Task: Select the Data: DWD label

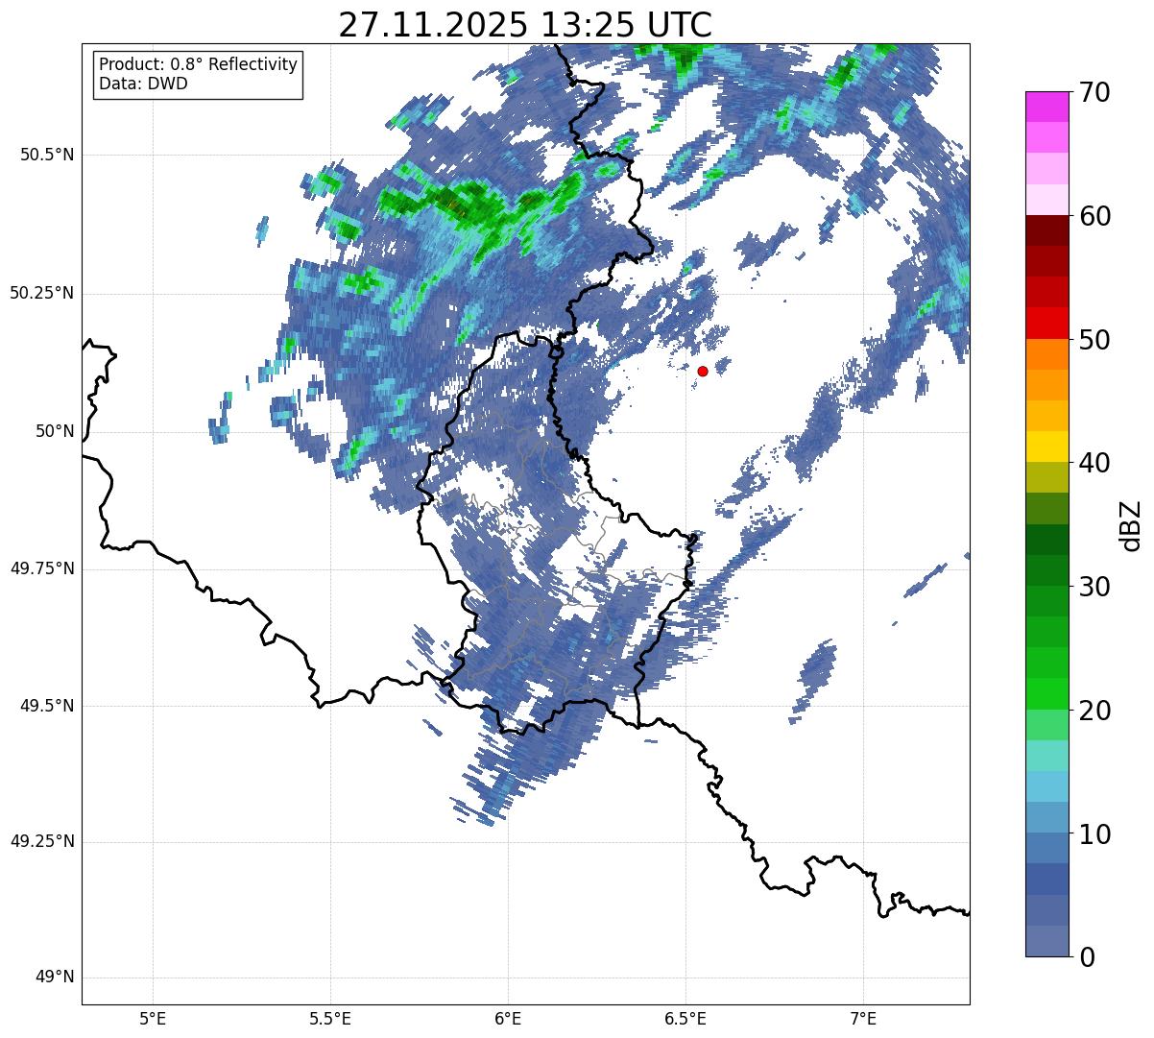Action: [x=143, y=84]
